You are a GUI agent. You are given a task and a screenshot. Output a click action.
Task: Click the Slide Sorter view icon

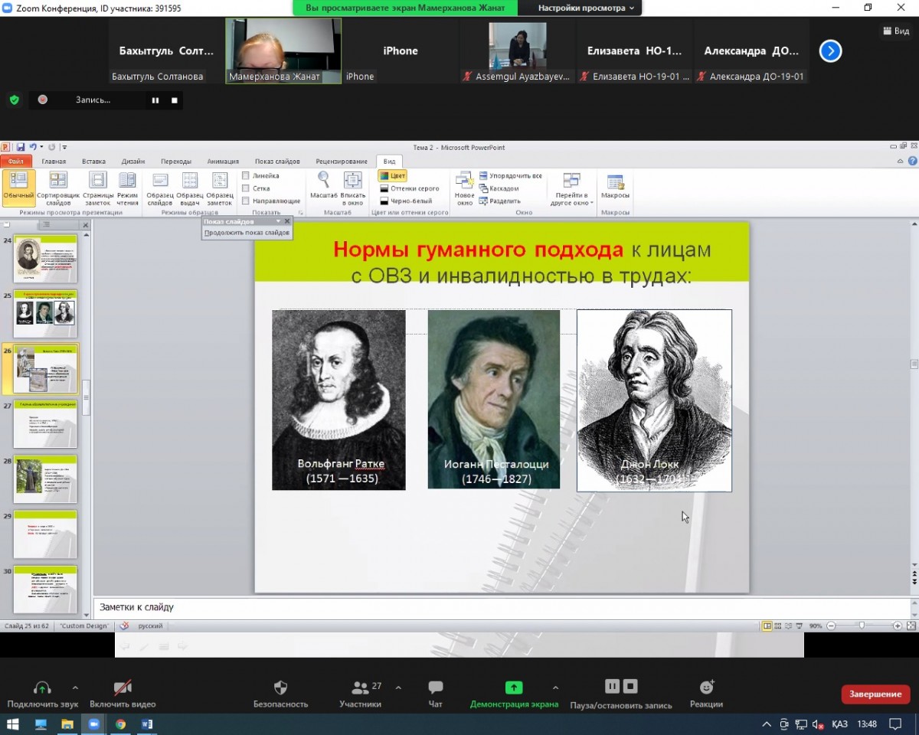pyautogui.click(x=58, y=181)
